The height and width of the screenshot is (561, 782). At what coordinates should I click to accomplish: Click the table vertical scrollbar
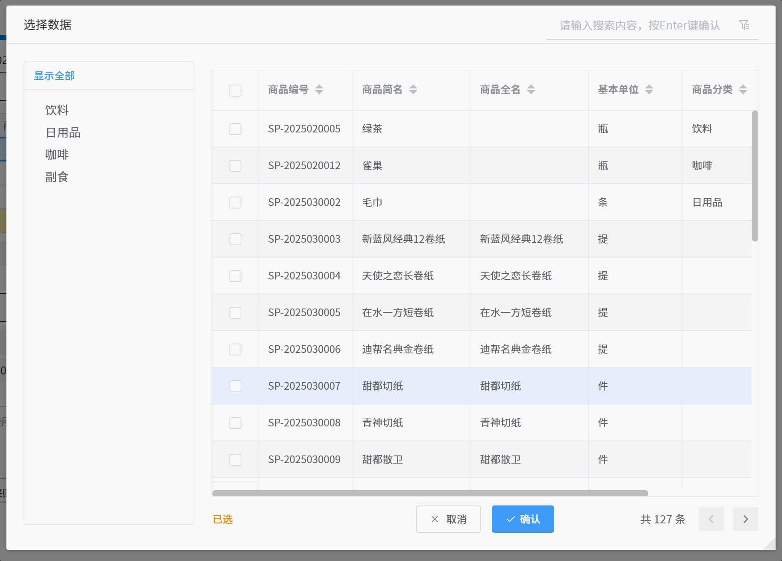click(x=755, y=176)
